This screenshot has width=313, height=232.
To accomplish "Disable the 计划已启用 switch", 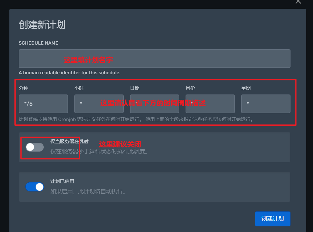I will click(35, 187).
